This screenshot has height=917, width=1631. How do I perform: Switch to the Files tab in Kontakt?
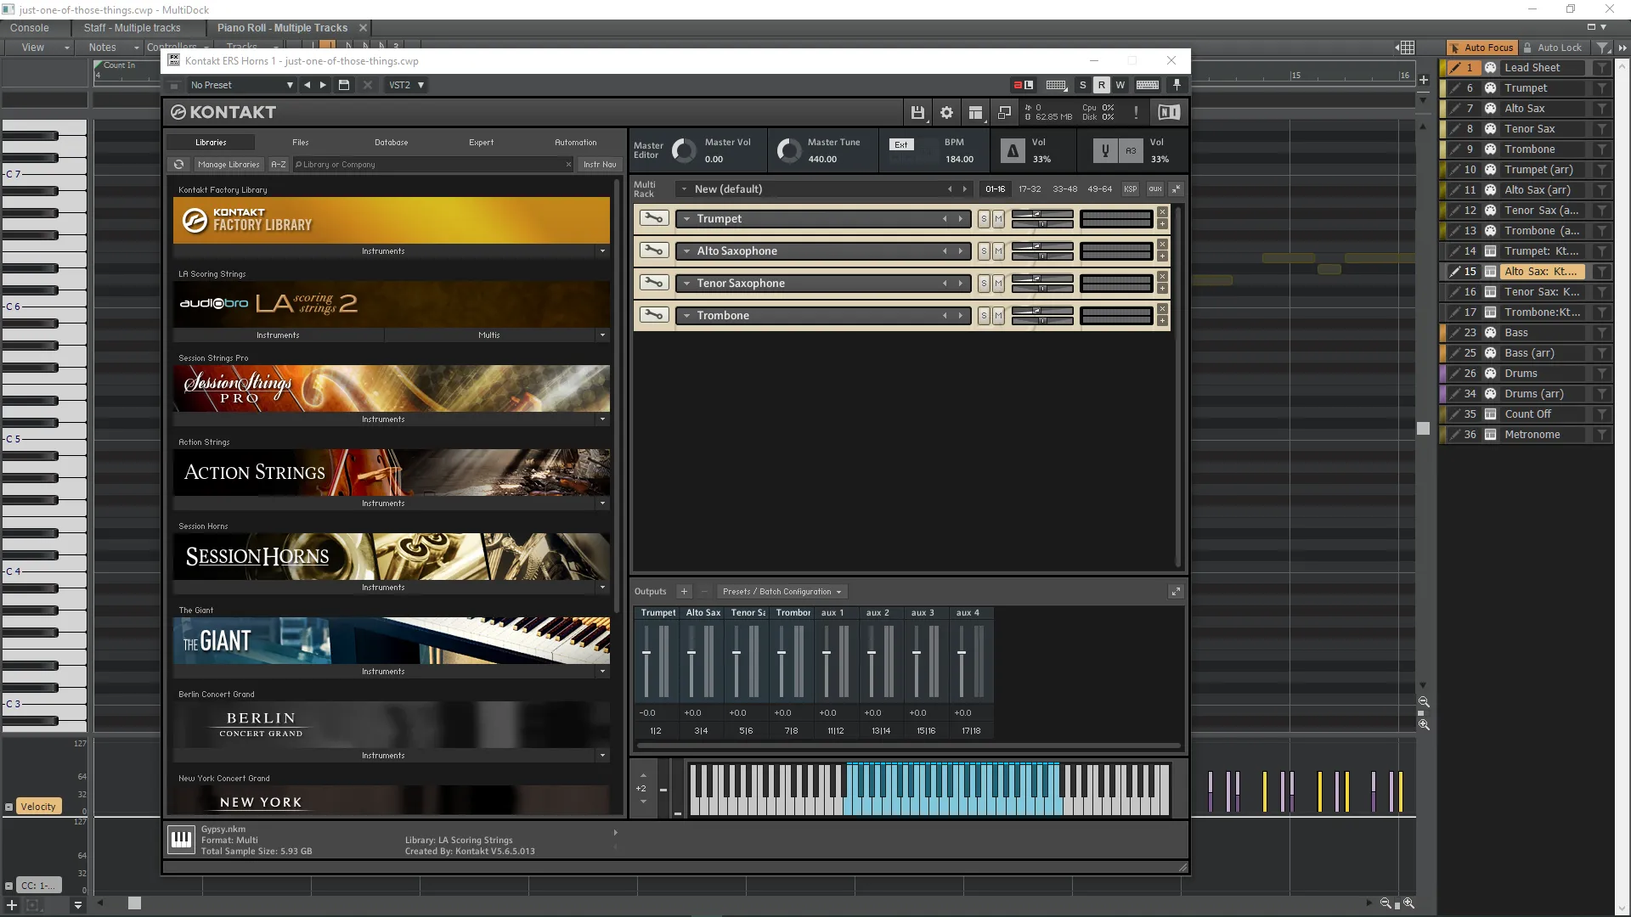pos(299,142)
